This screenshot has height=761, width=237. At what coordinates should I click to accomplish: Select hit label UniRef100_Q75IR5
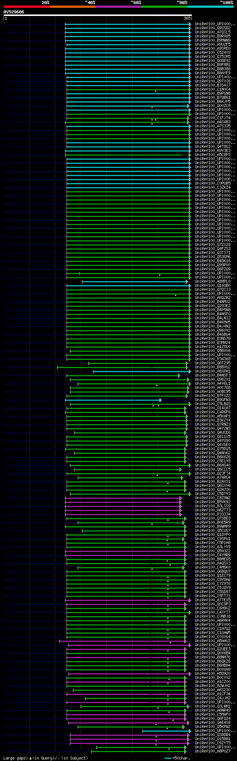[213, 56]
